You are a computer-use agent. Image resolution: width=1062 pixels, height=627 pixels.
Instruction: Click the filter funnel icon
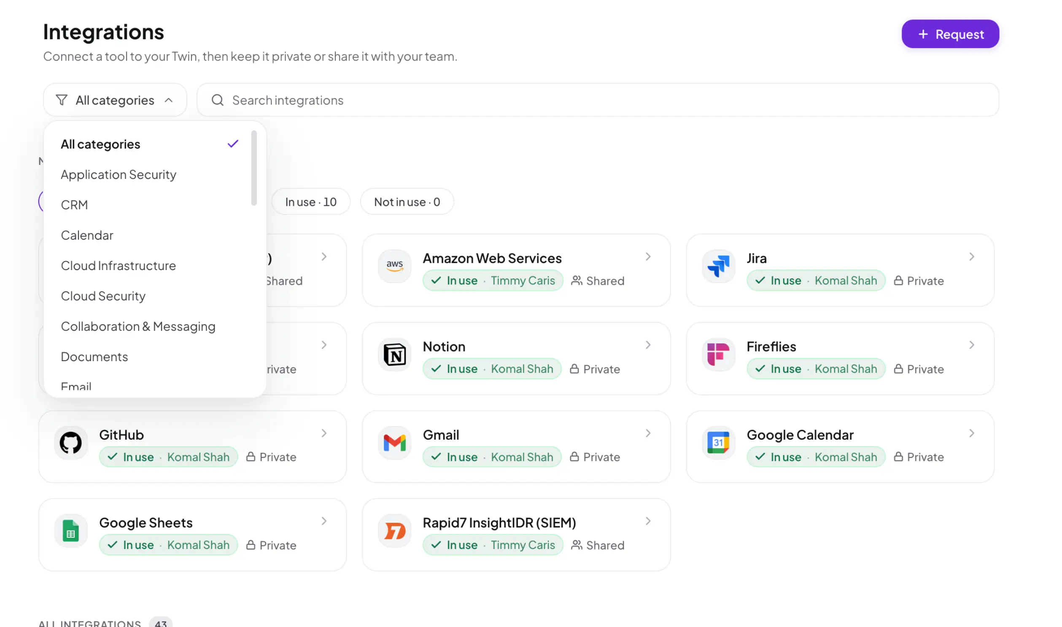click(62, 100)
